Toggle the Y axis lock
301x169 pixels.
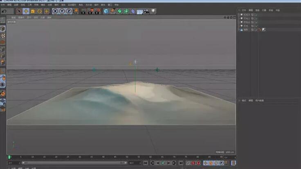point(62,11)
